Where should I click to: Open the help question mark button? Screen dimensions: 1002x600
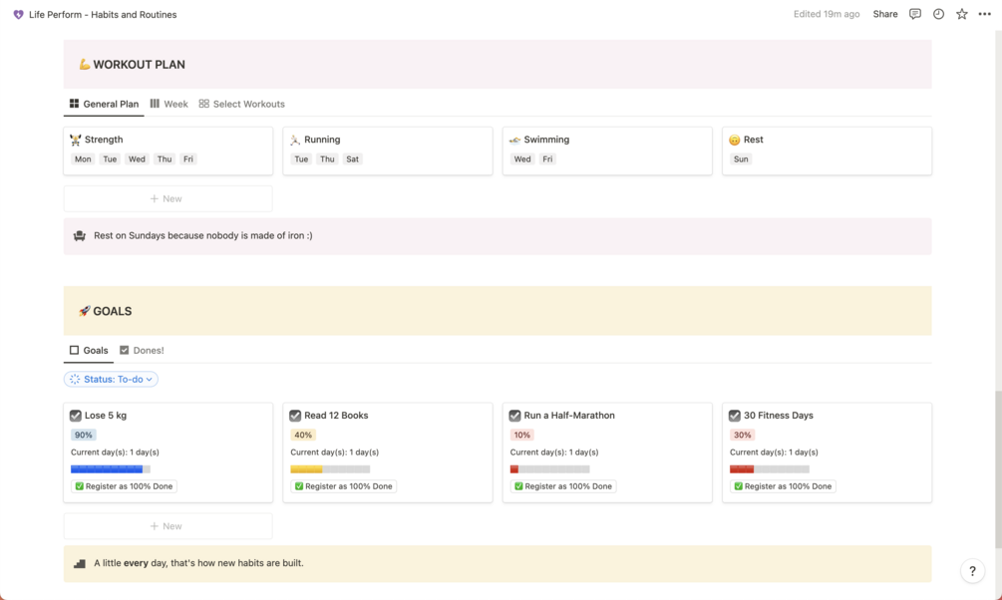point(972,571)
